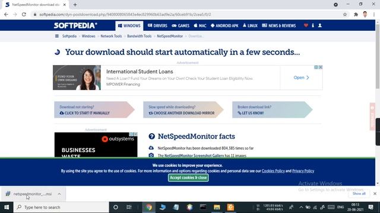The width and height of the screenshot is (380, 213).
Task: Accept cookies and close banner
Action: (188, 177)
